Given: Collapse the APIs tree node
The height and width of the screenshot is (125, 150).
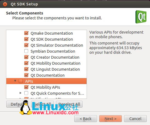Looking at the screenshot, I should 15,81.
